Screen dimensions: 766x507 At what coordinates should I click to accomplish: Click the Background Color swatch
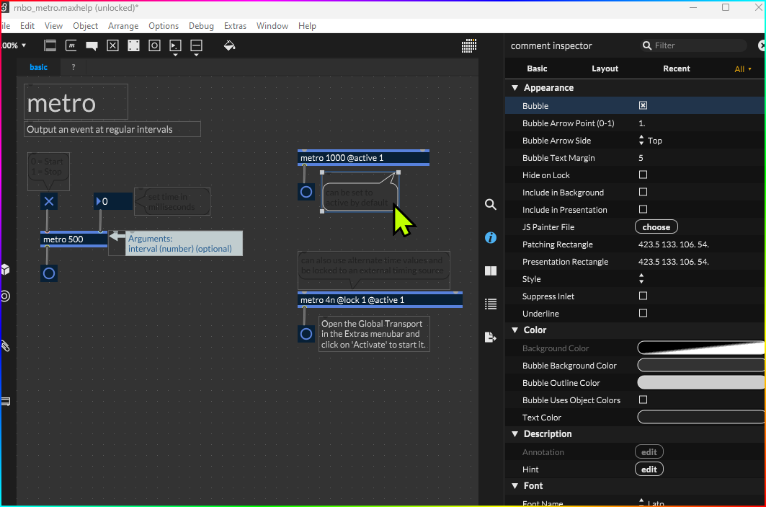click(701, 348)
